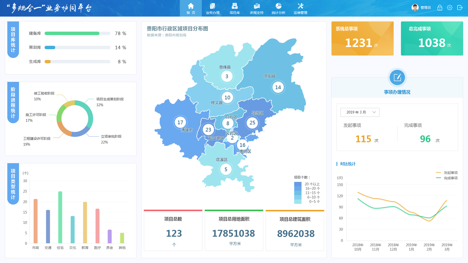Screen dimensions: 468x263
Task: Click the 管理员 user avatar
Action: (x=415, y=8)
